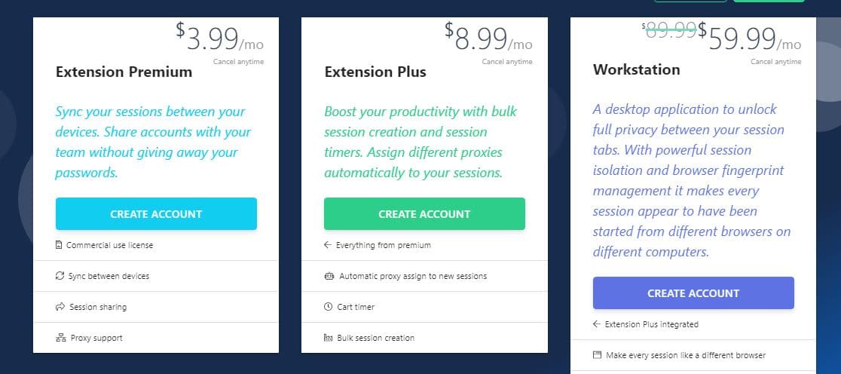This screenshot has width=841, height=374.
Task: Create account for Extension Premium plan
Action: coord(156,213)
